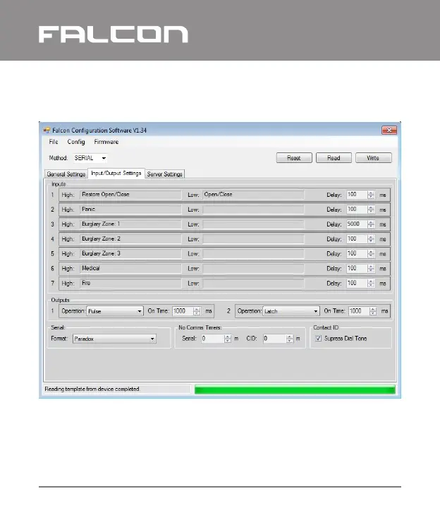The height and width of the screenshot is (520, 440).
Task: Click input 6 High field Medical
Action: pyautogui.click(x=130, y=269)
